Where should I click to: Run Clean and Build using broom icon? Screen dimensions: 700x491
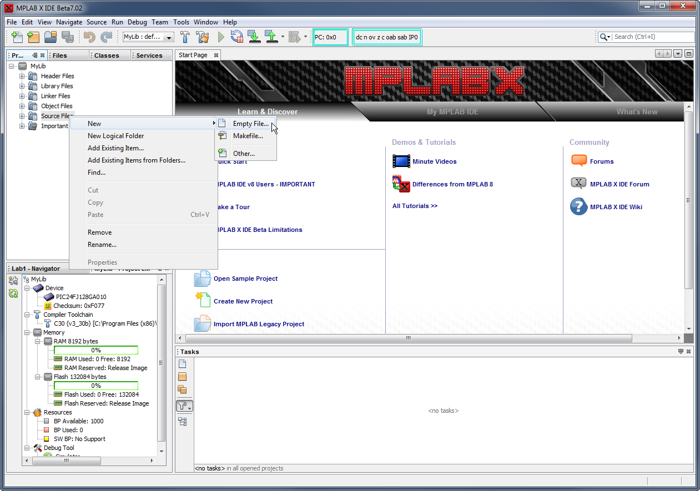203,37
